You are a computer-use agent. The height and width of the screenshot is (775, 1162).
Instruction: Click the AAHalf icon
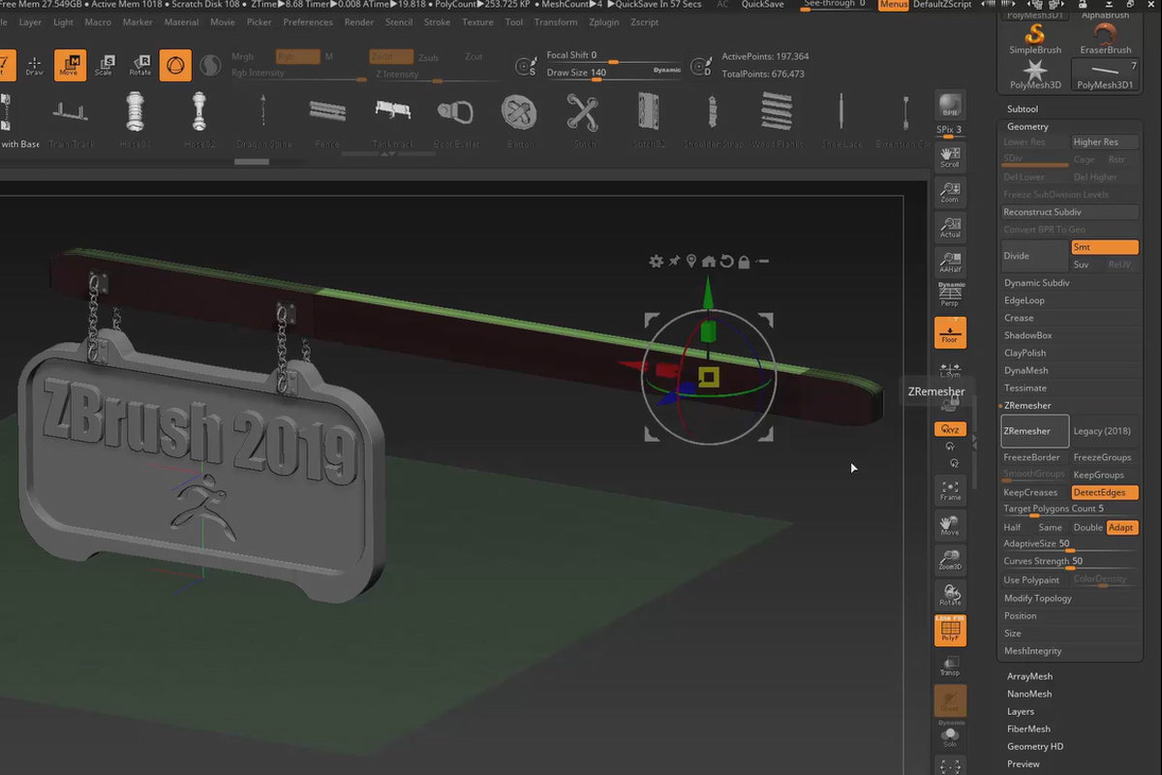point(950,262)
